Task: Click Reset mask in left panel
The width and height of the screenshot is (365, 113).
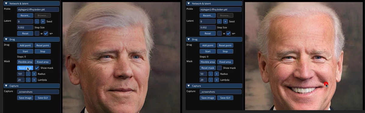Action: click(x=25, y=68)
